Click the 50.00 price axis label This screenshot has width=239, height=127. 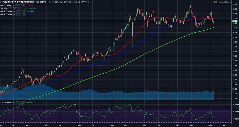coord(235,32)
